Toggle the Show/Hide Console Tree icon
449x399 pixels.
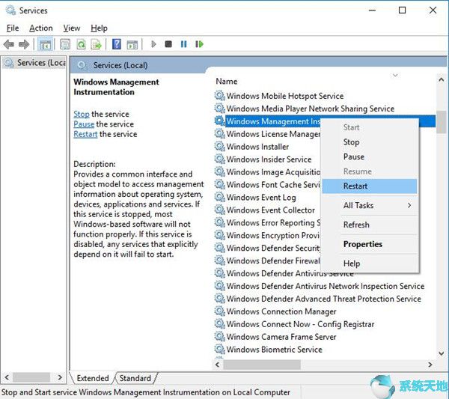pyautogui.click(x=45, y=44)
